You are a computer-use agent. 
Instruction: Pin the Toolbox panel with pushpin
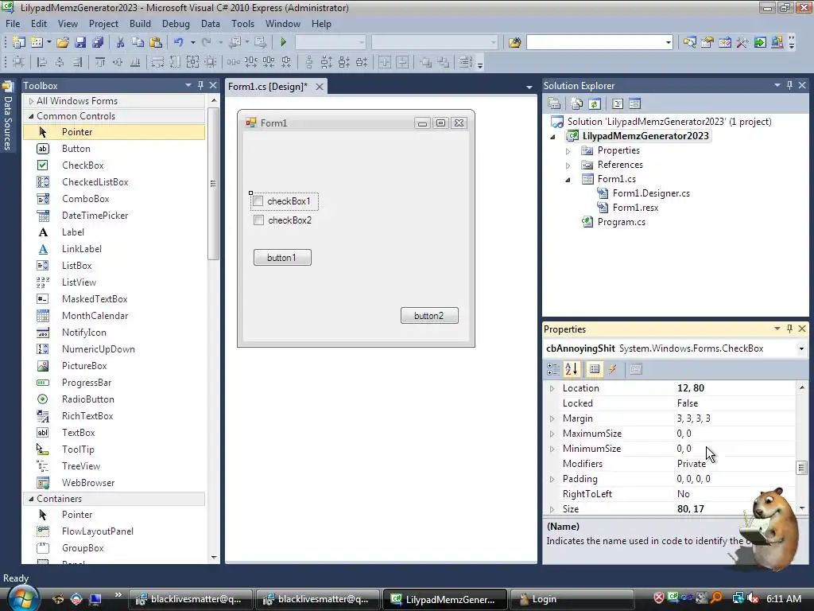coord(200,85)
